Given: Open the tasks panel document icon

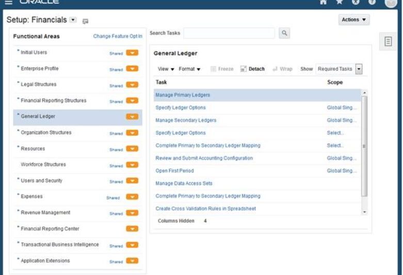Looking at the screenshot, I should [388, 41].
